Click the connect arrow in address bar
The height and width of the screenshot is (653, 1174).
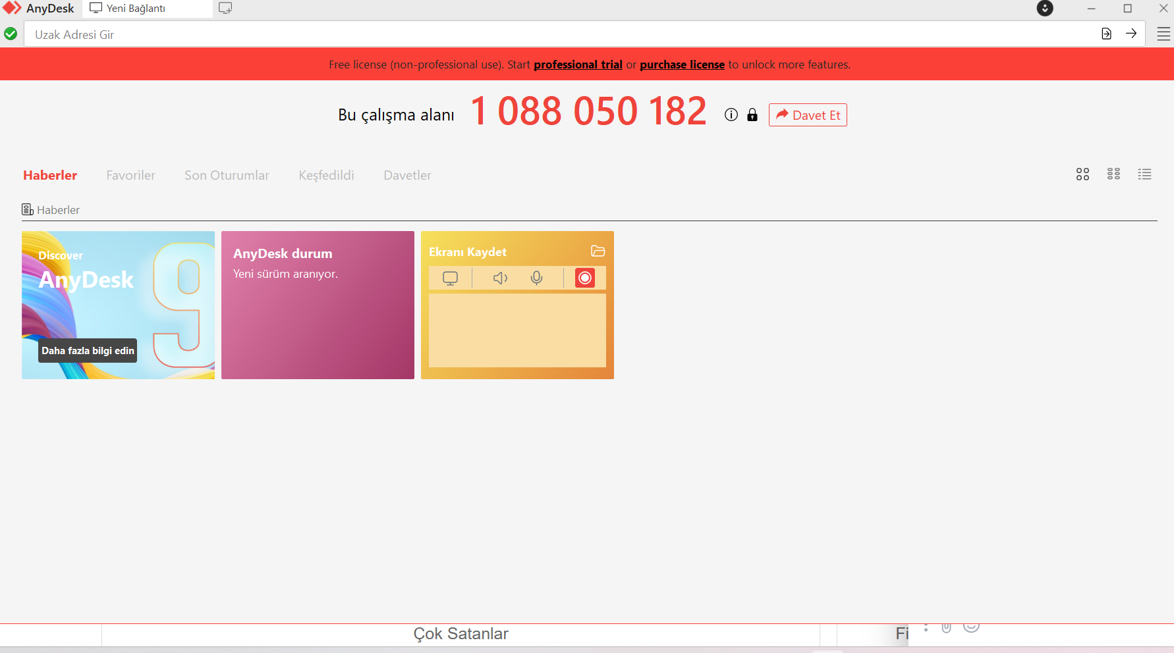tap(1131, 34)
